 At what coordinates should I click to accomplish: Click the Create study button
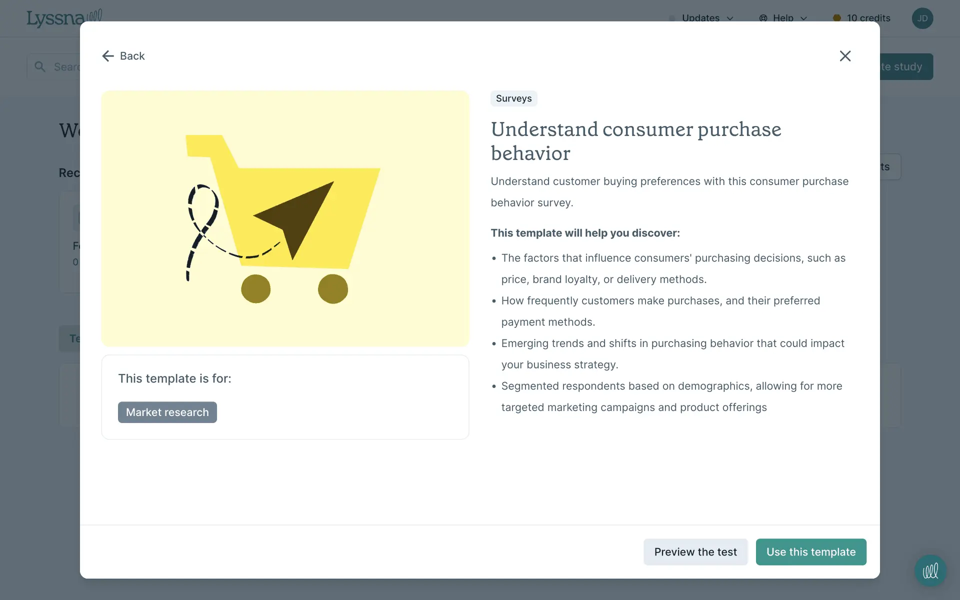(x=906, y=66)
